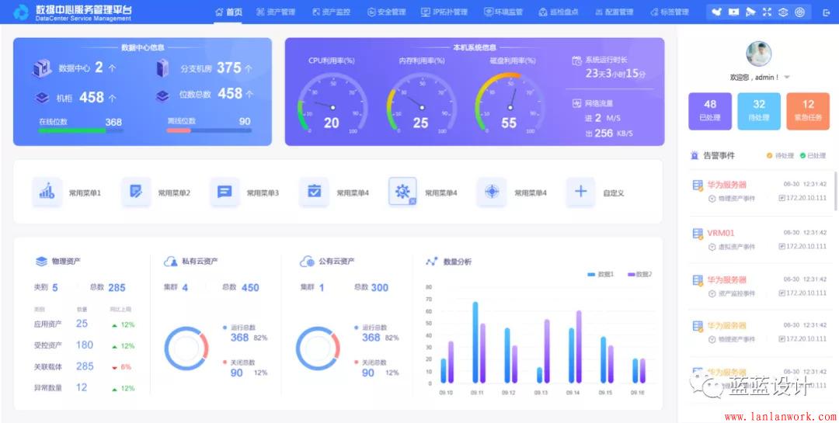839x423 pixels.
Task: Open the VRM01 alarm event link
Action: [720, 233]
